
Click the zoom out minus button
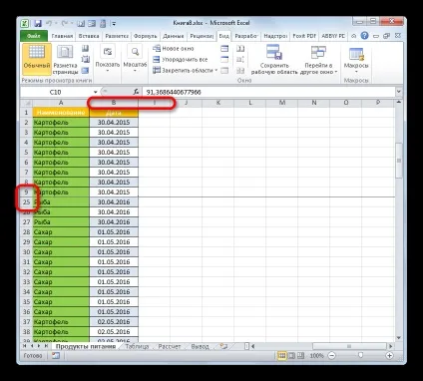[x=332, y=356]
